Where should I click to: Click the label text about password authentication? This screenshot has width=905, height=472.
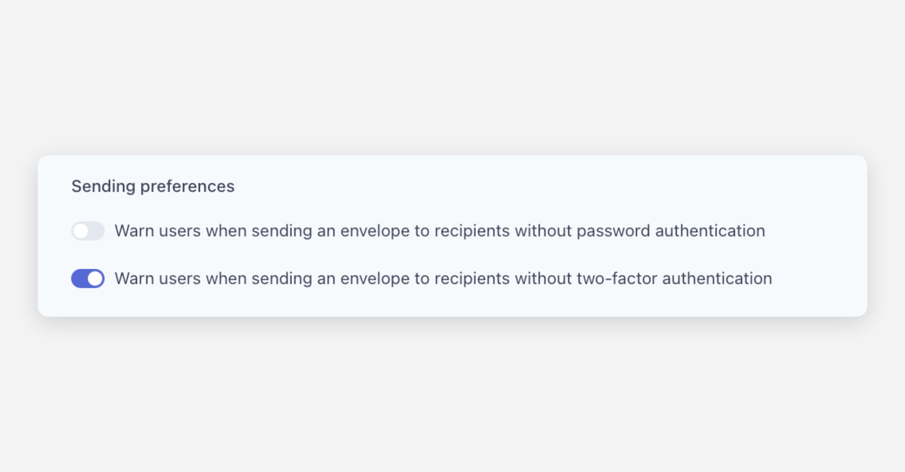(440, 231)
